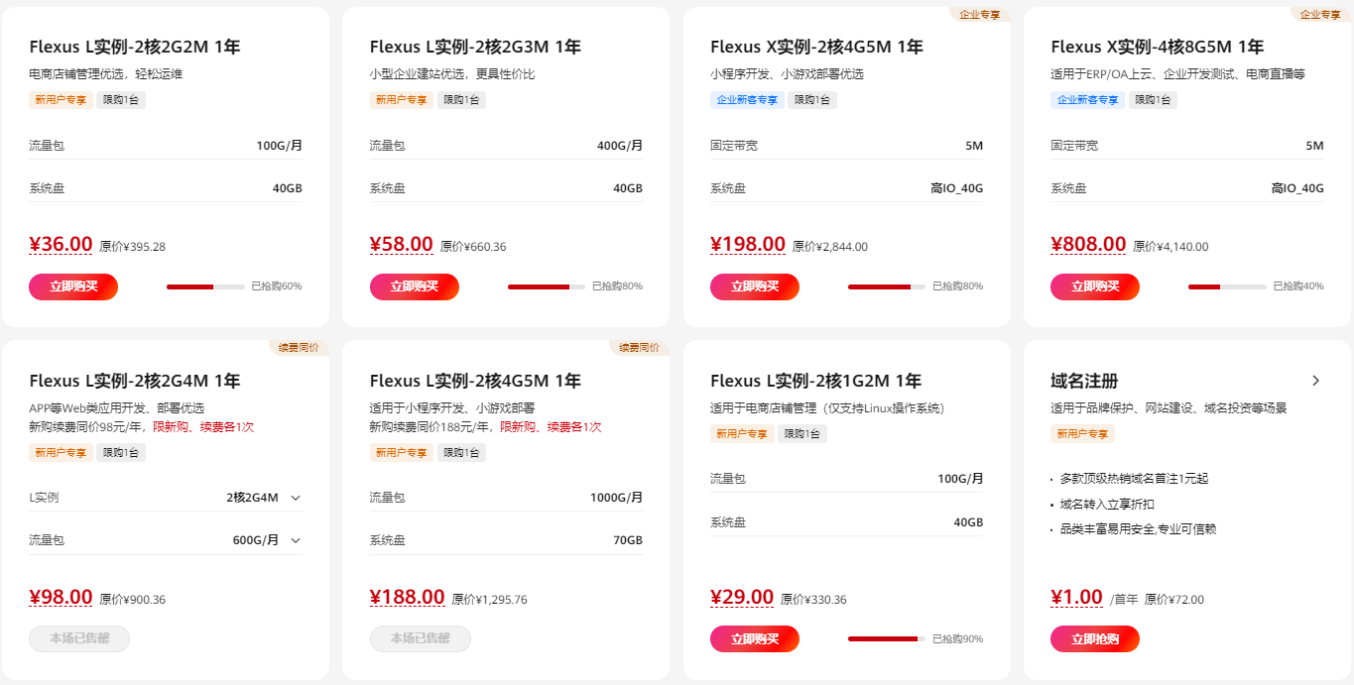
Task: Click the 续费同价 expander badge on Flexus L 2核4G5M
Action: coord(636,347)
